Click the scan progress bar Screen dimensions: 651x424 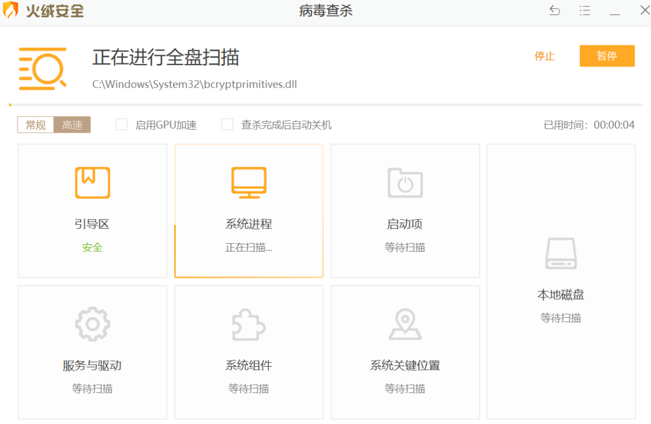tap(325, 105)
